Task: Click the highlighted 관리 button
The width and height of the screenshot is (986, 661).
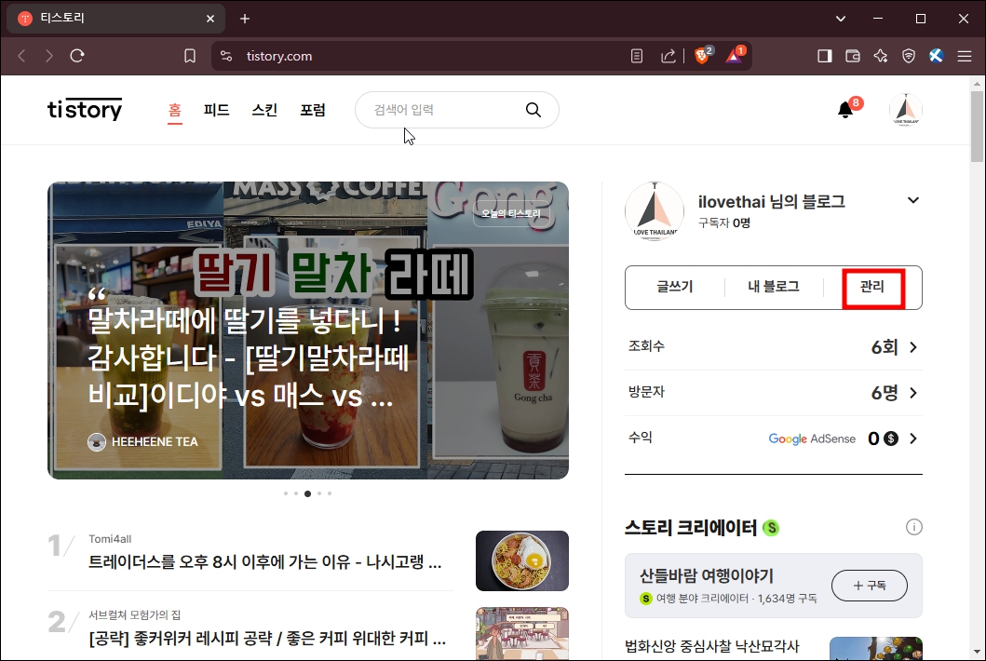Action: click(871, 287)
